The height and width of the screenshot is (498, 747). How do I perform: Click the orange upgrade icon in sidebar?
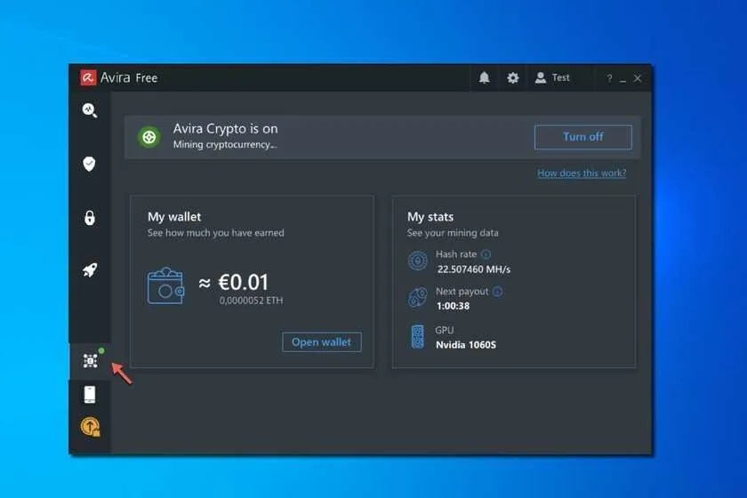tap(91, 427)
